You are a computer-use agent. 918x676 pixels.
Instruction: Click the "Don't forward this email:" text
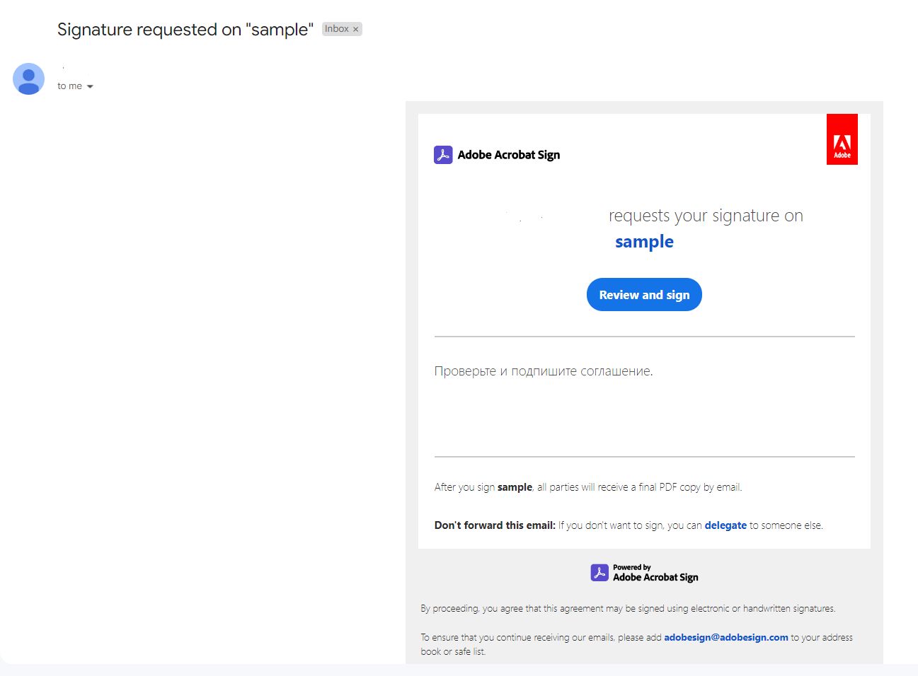pyautogui.click(x=495, y=525)
